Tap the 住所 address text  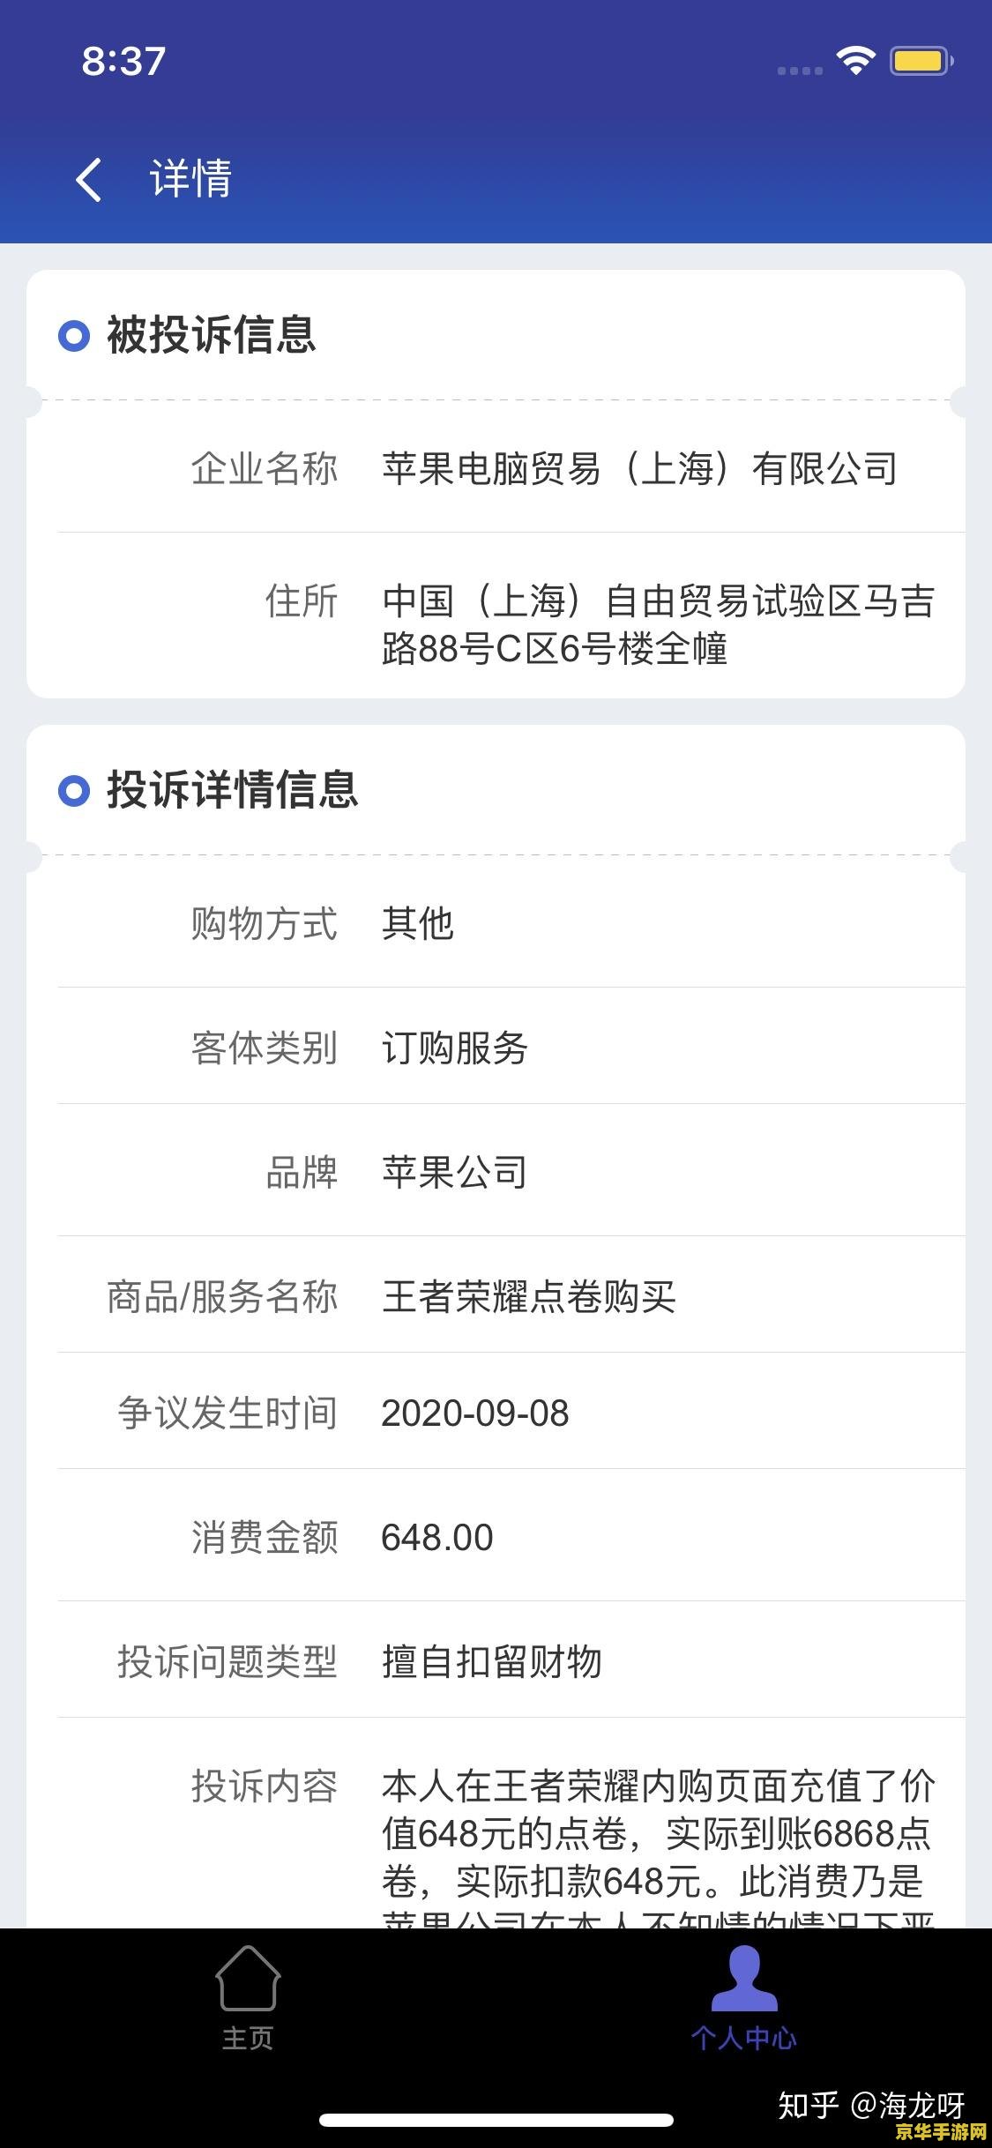click(x=659, y=625)
